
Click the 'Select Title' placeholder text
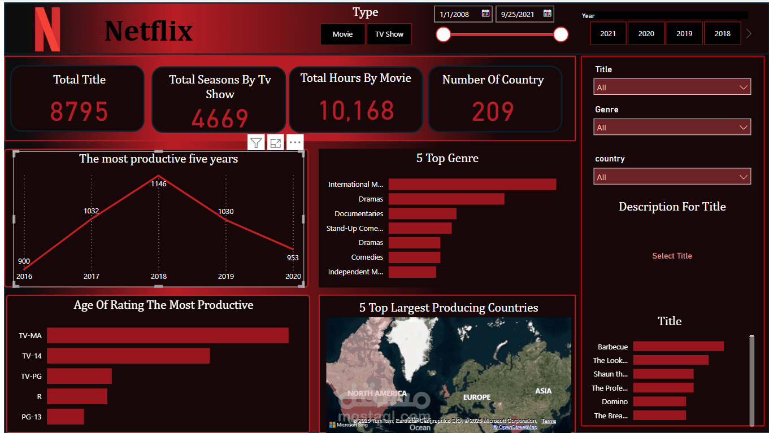(672, 256)
